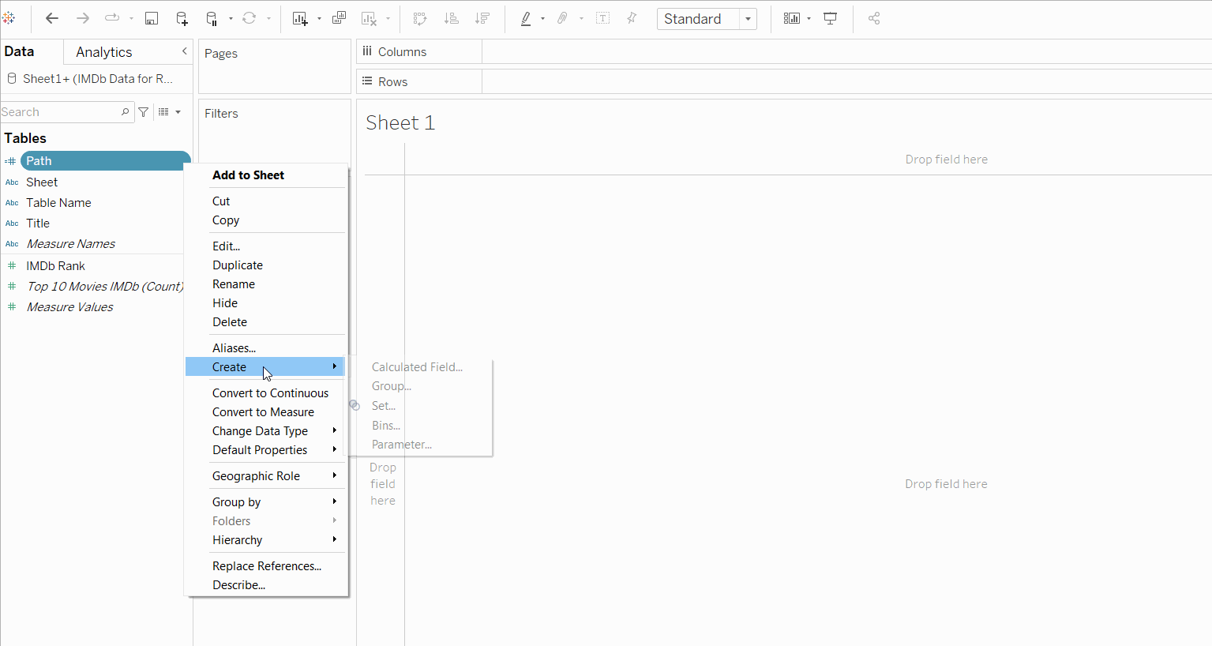The height and width of the screenshot is (646, 1212).
Task: Click the filter fields funnel icon
Action: pos(144,112)
